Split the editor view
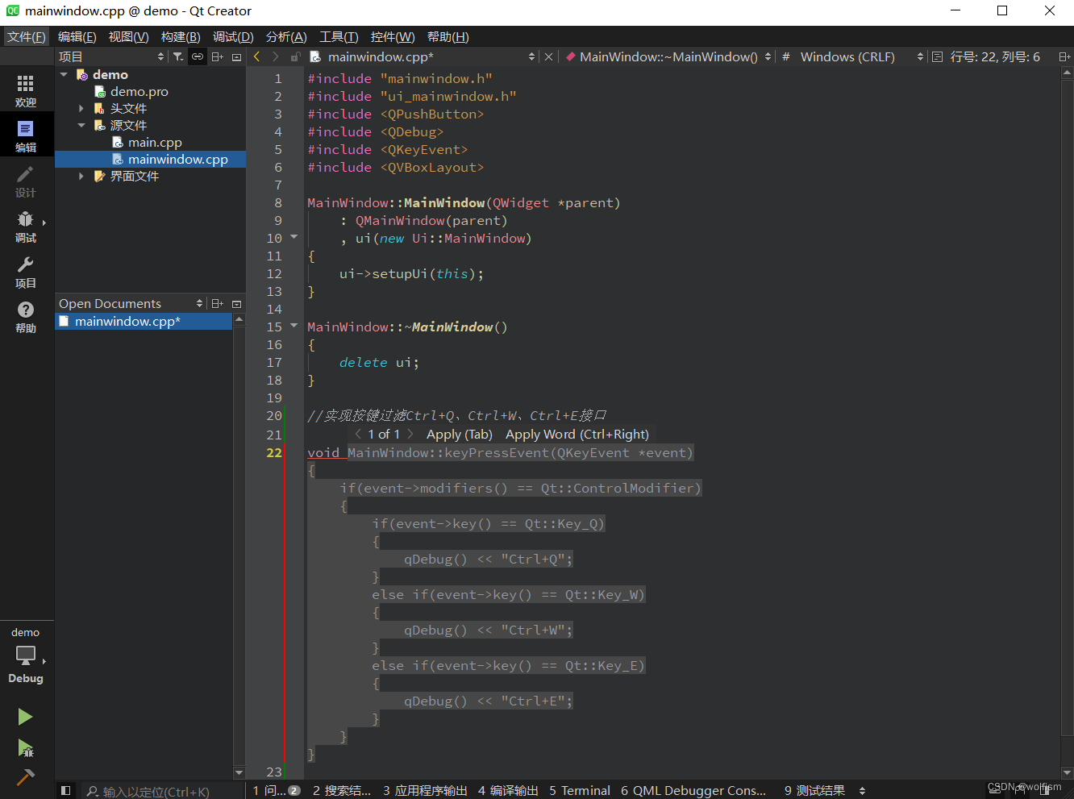The width and height of the screenshot is (1074, 799). tap(1064, 56)
